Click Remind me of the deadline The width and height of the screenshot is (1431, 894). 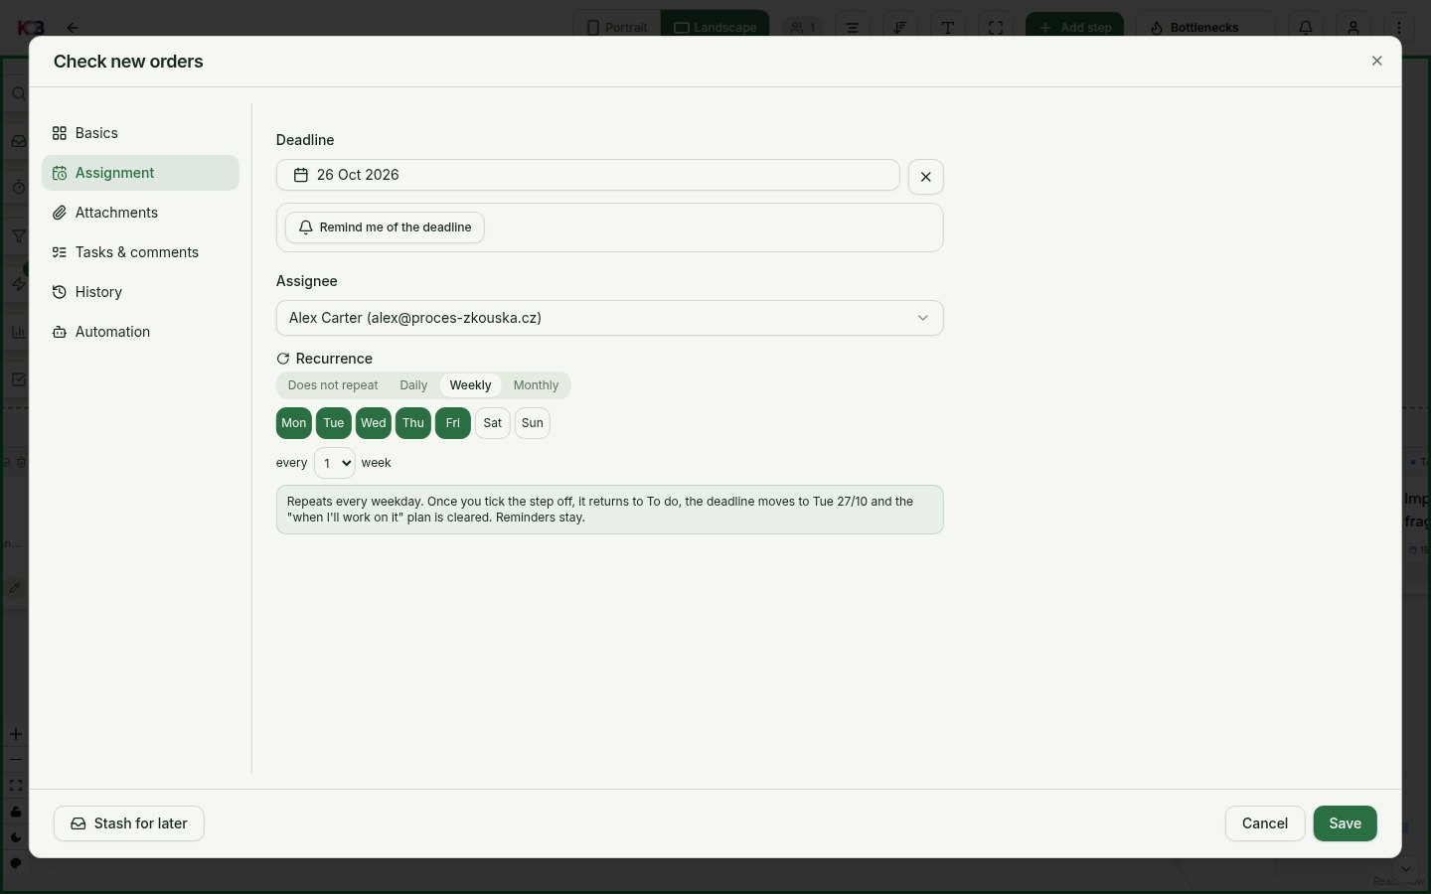pyautogui.click(x=385, y=227)
